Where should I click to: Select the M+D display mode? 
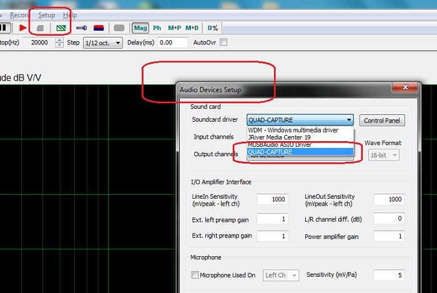pos(192,27)
